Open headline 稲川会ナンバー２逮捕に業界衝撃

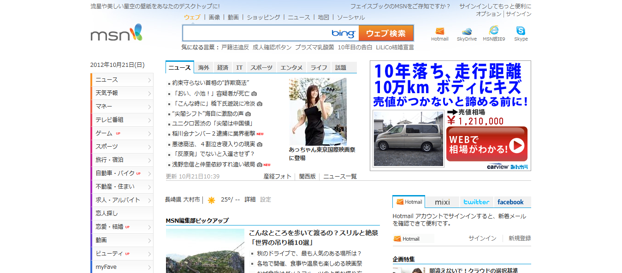(x=213, y=134)
